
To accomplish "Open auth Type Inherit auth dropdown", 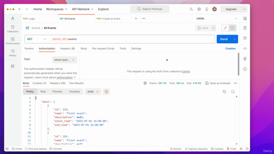I will (x=65, y=60).
